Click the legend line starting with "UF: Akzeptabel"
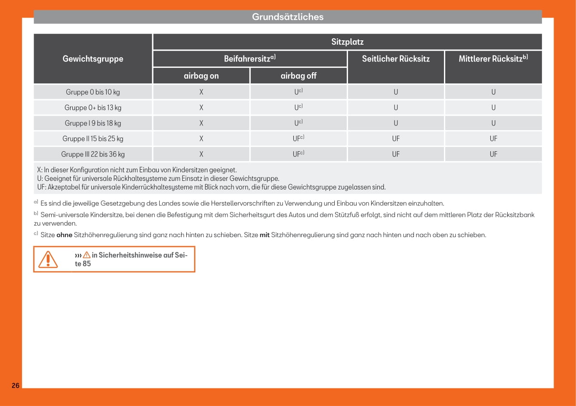This screenshot has height=406, width=576. [211, 187]
